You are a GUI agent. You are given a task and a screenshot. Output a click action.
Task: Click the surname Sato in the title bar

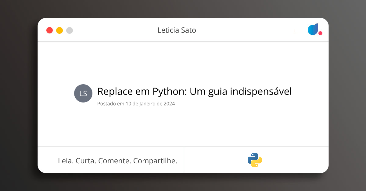(x=189, y=30)
